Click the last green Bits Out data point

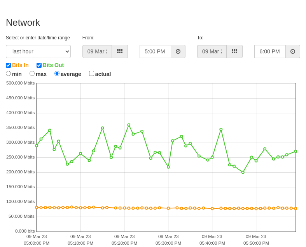point(296,152)
